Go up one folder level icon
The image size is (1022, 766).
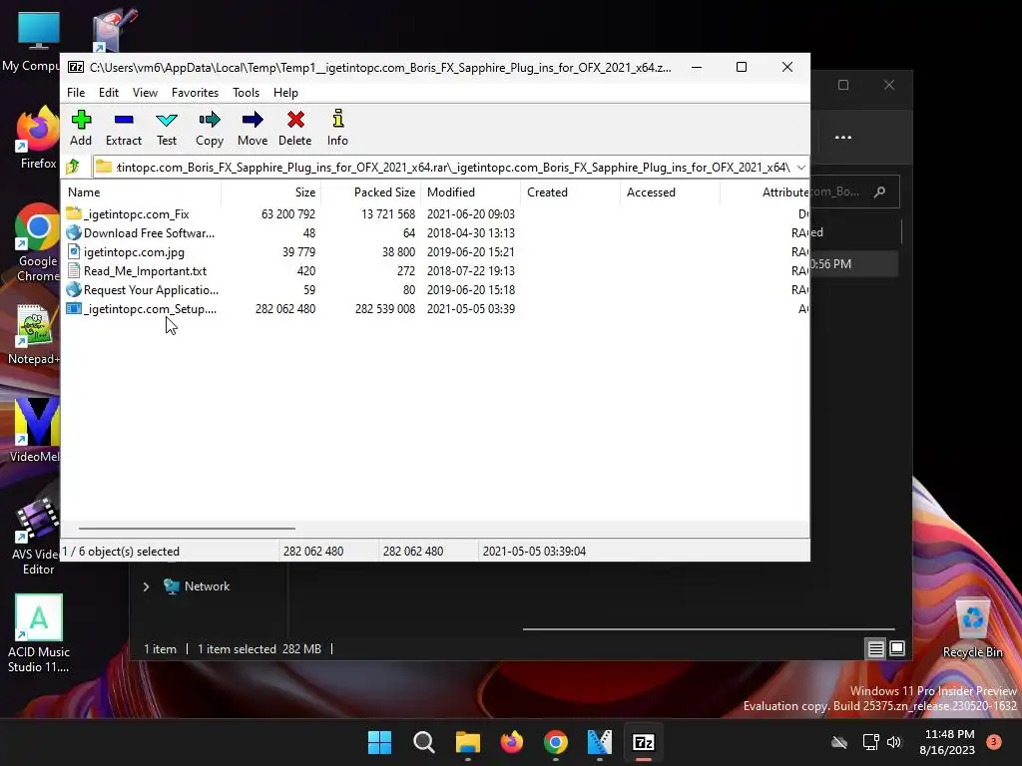(x=73, y=167)
